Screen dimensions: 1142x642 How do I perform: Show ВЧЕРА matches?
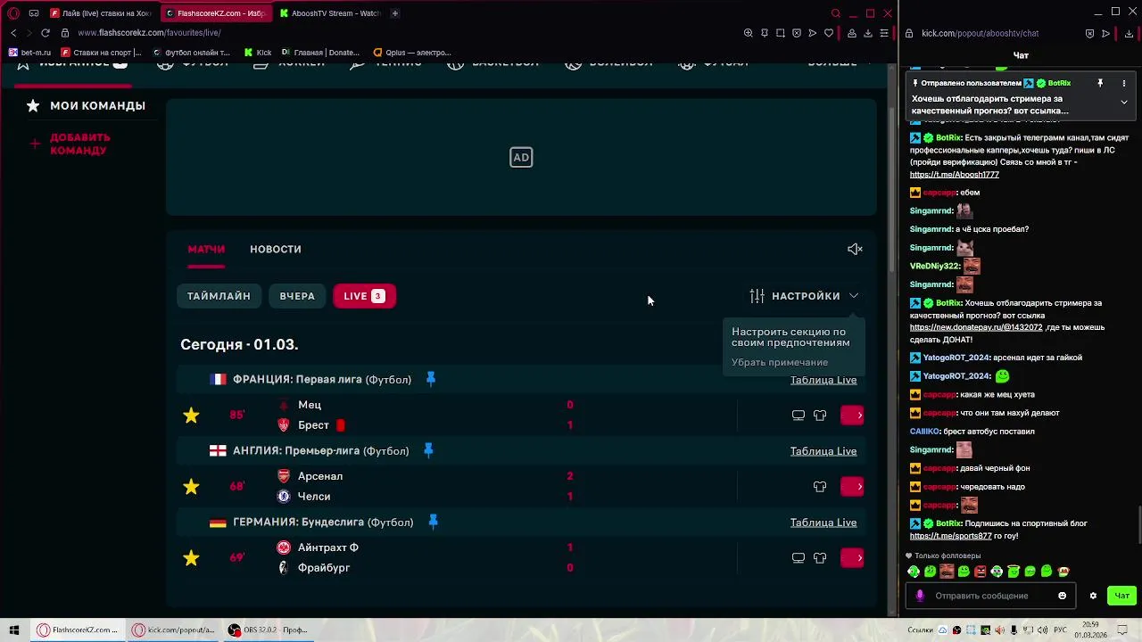tap(297, 296)
